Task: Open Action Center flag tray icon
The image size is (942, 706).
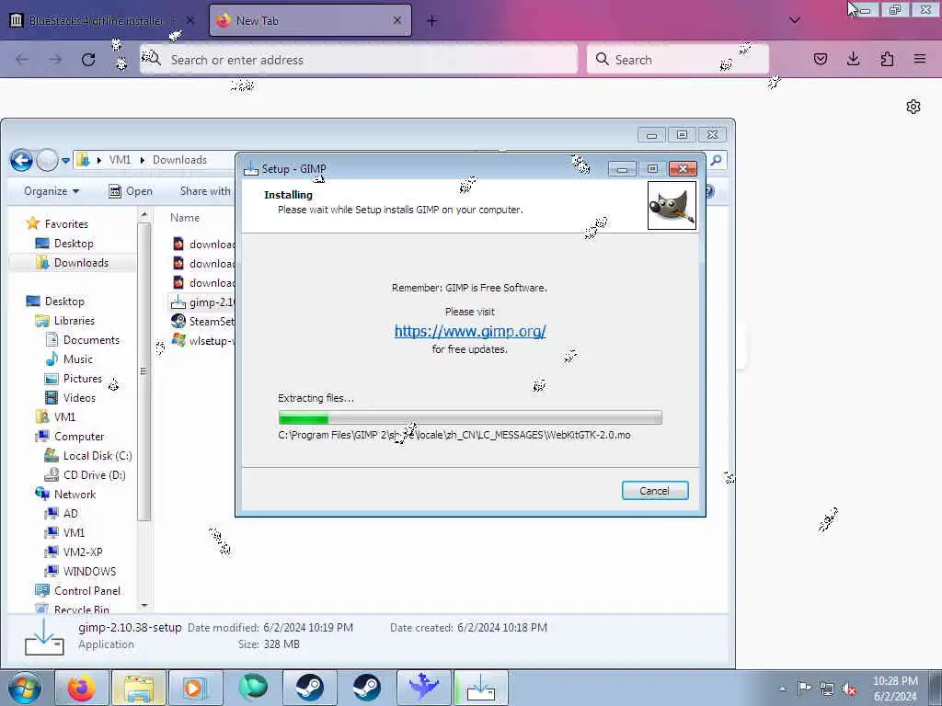Action: pyautogui.click(x=804, y=688)
